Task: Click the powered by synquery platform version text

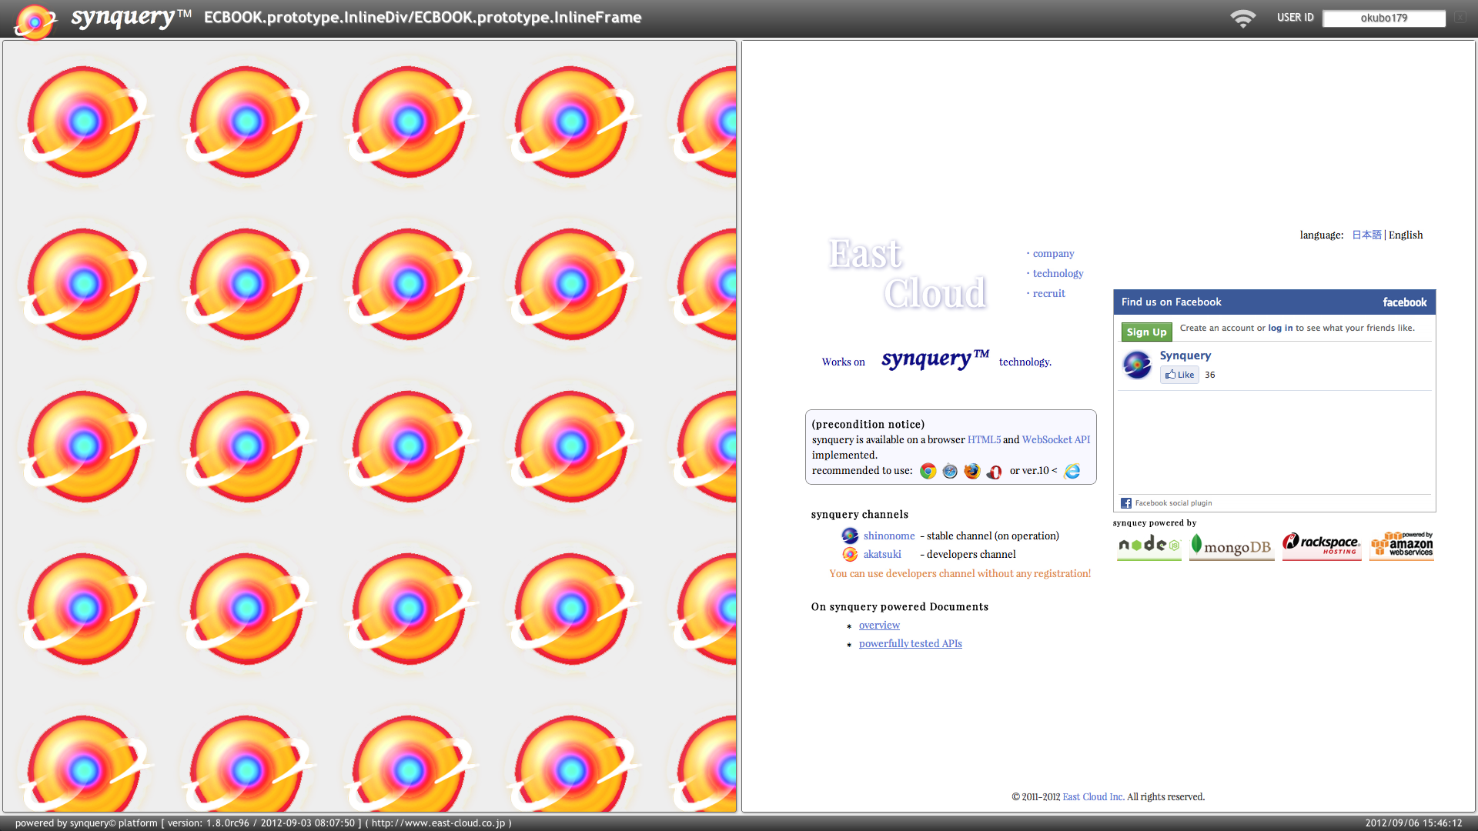Action: tap(263, 823)
